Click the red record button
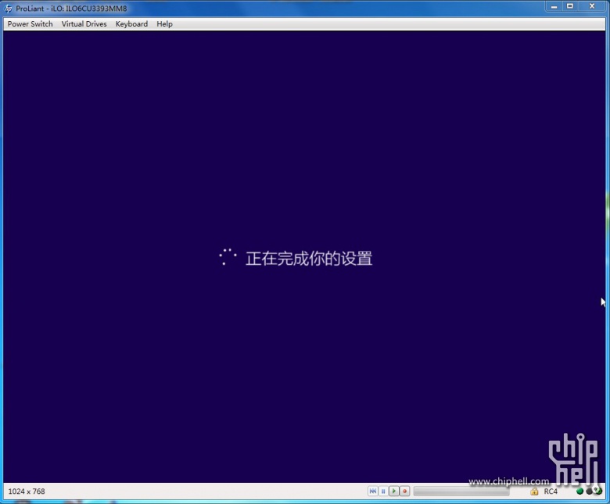The width and height of the screenshot is (610, 504). click(x=404, y=491)
